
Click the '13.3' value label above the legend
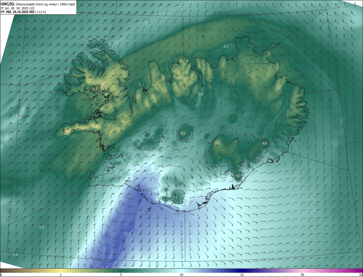point(104,267)
